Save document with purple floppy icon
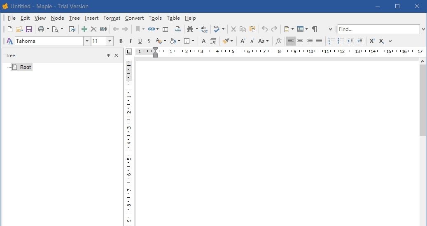Image resolution: width=427 pixels, height=226 pixels. pyautogui.click(x=28, y=29)
